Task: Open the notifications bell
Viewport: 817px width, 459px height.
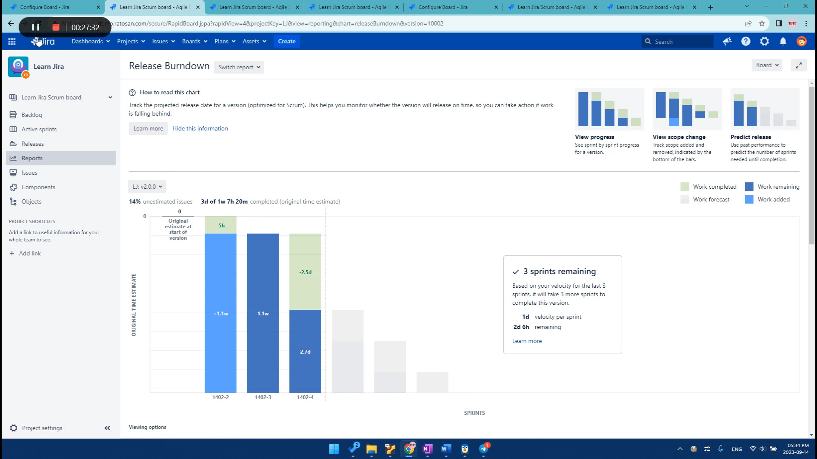Action: click(783, 41)
